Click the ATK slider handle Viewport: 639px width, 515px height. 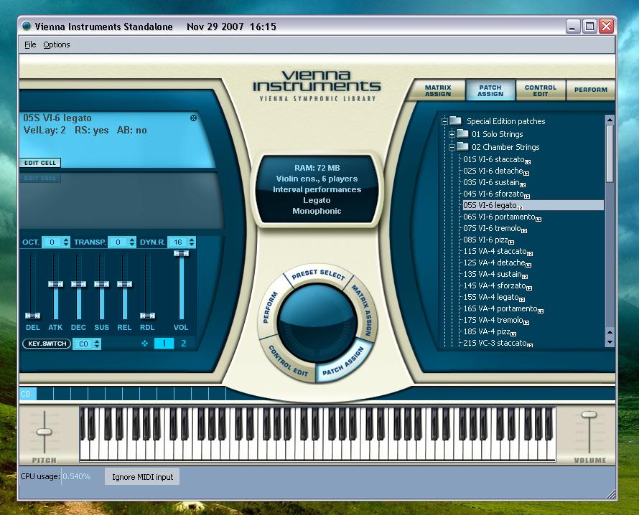[x=55, y=284]
